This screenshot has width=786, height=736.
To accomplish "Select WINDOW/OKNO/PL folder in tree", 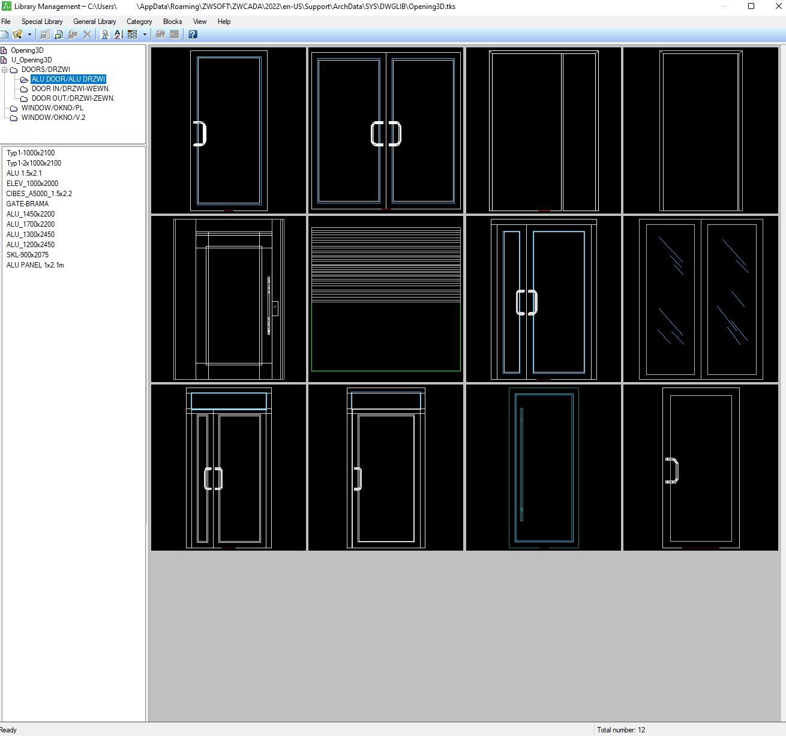I will point(52,108).
